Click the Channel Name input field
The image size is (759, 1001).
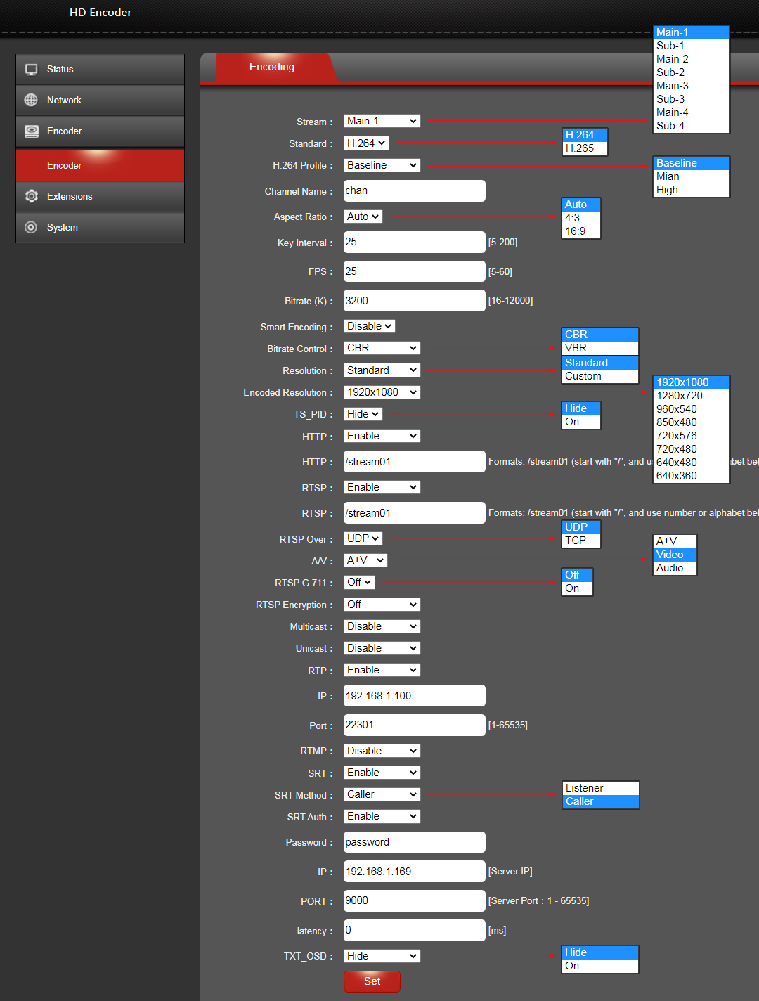click(x=414, y=190)
